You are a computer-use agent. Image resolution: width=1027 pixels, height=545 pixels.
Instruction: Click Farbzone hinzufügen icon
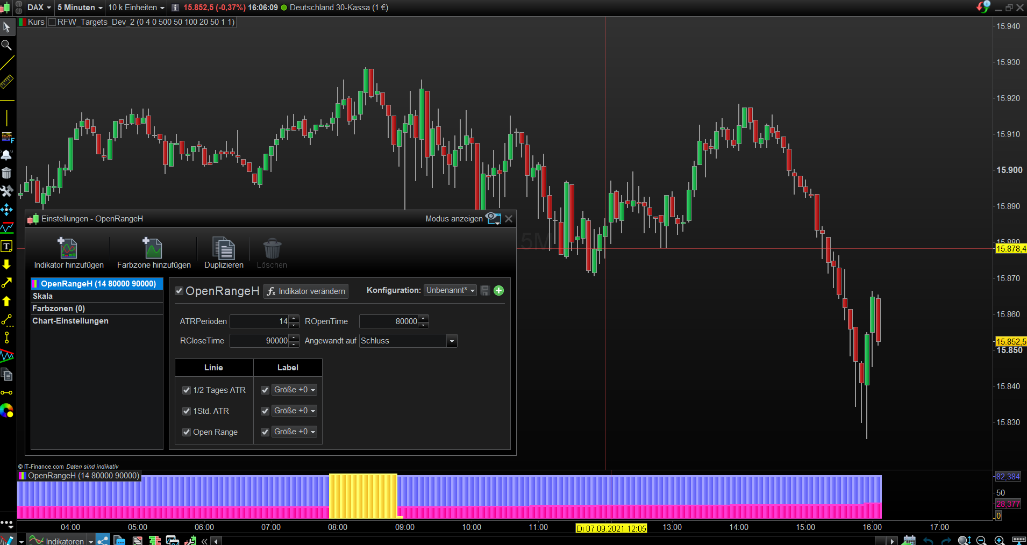(x=153, y=248)
